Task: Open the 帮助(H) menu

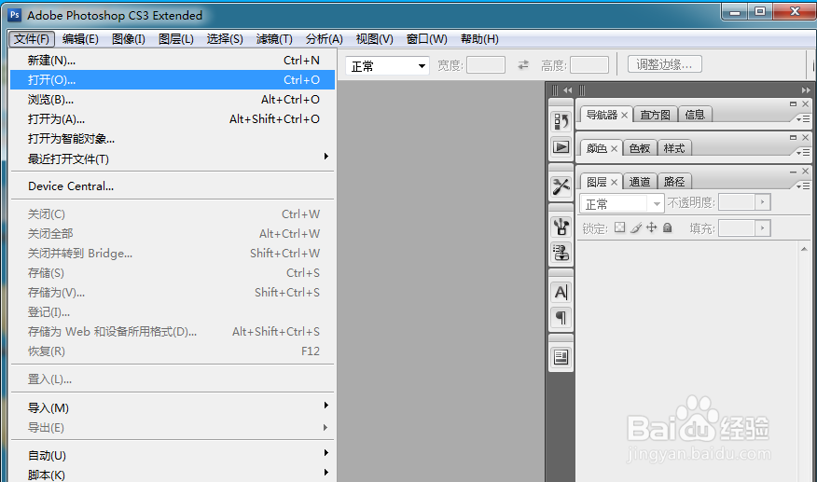Action: 479,39
